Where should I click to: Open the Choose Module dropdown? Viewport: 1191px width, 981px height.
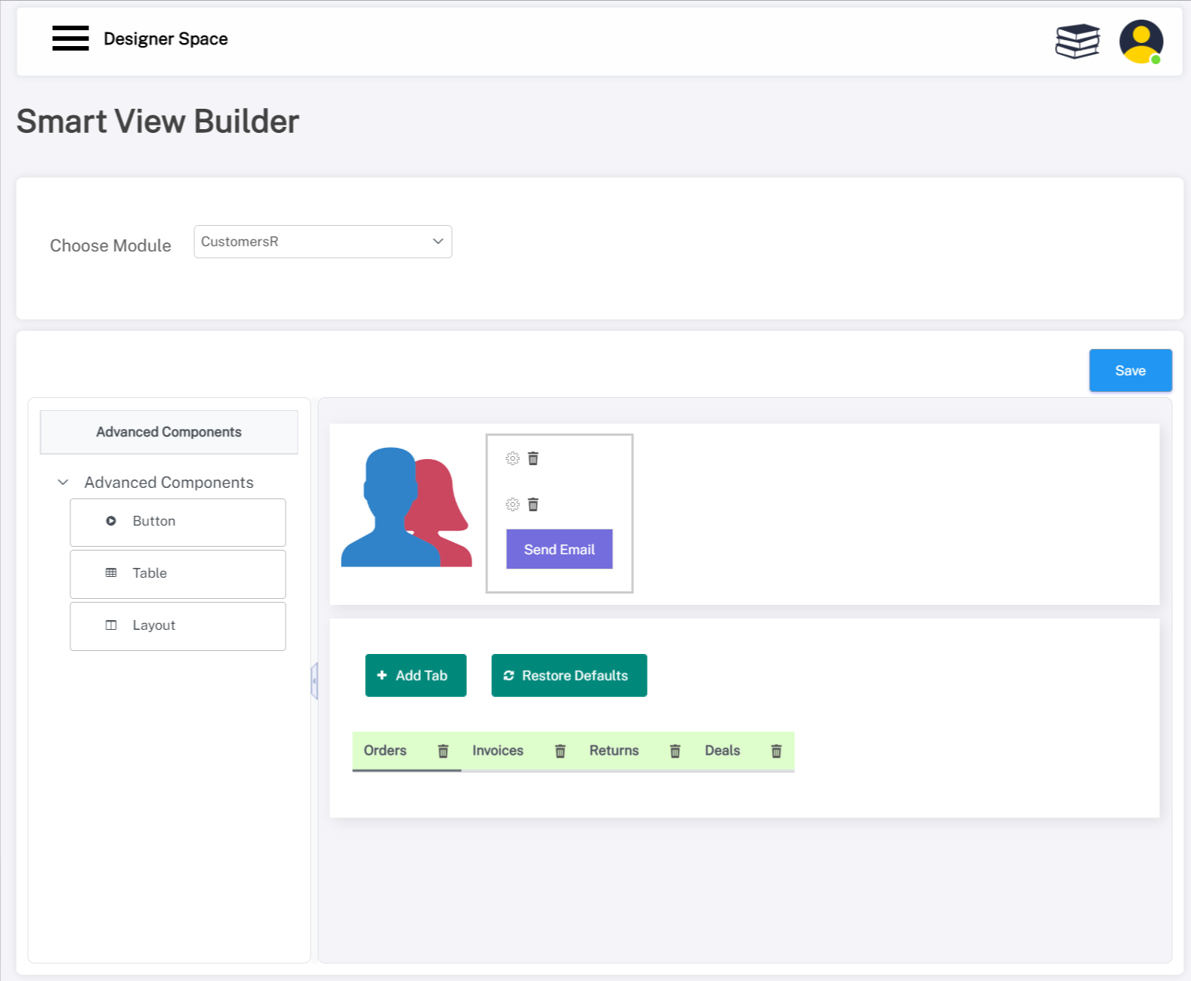[323, 242]
